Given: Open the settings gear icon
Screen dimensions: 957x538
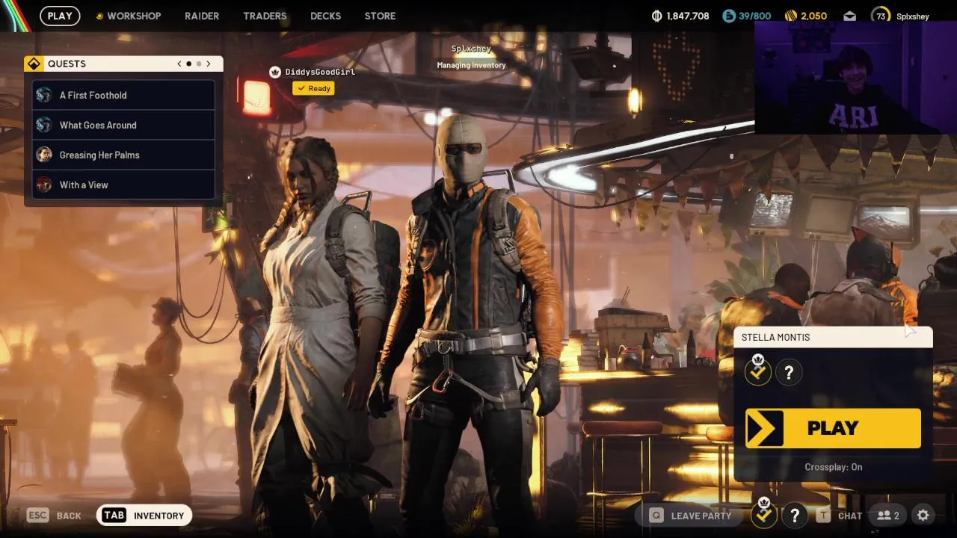Looking at the screenshot, I should pos(923,516).
